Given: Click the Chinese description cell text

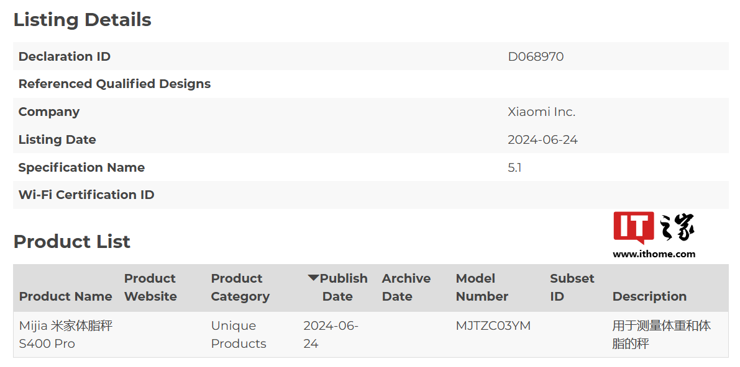Looking at the screenshot, I should point(661,335).
